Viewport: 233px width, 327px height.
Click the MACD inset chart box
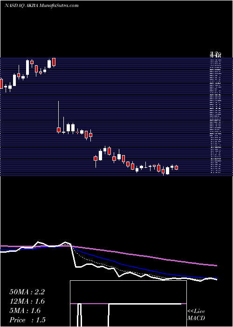tap(128, 304)
